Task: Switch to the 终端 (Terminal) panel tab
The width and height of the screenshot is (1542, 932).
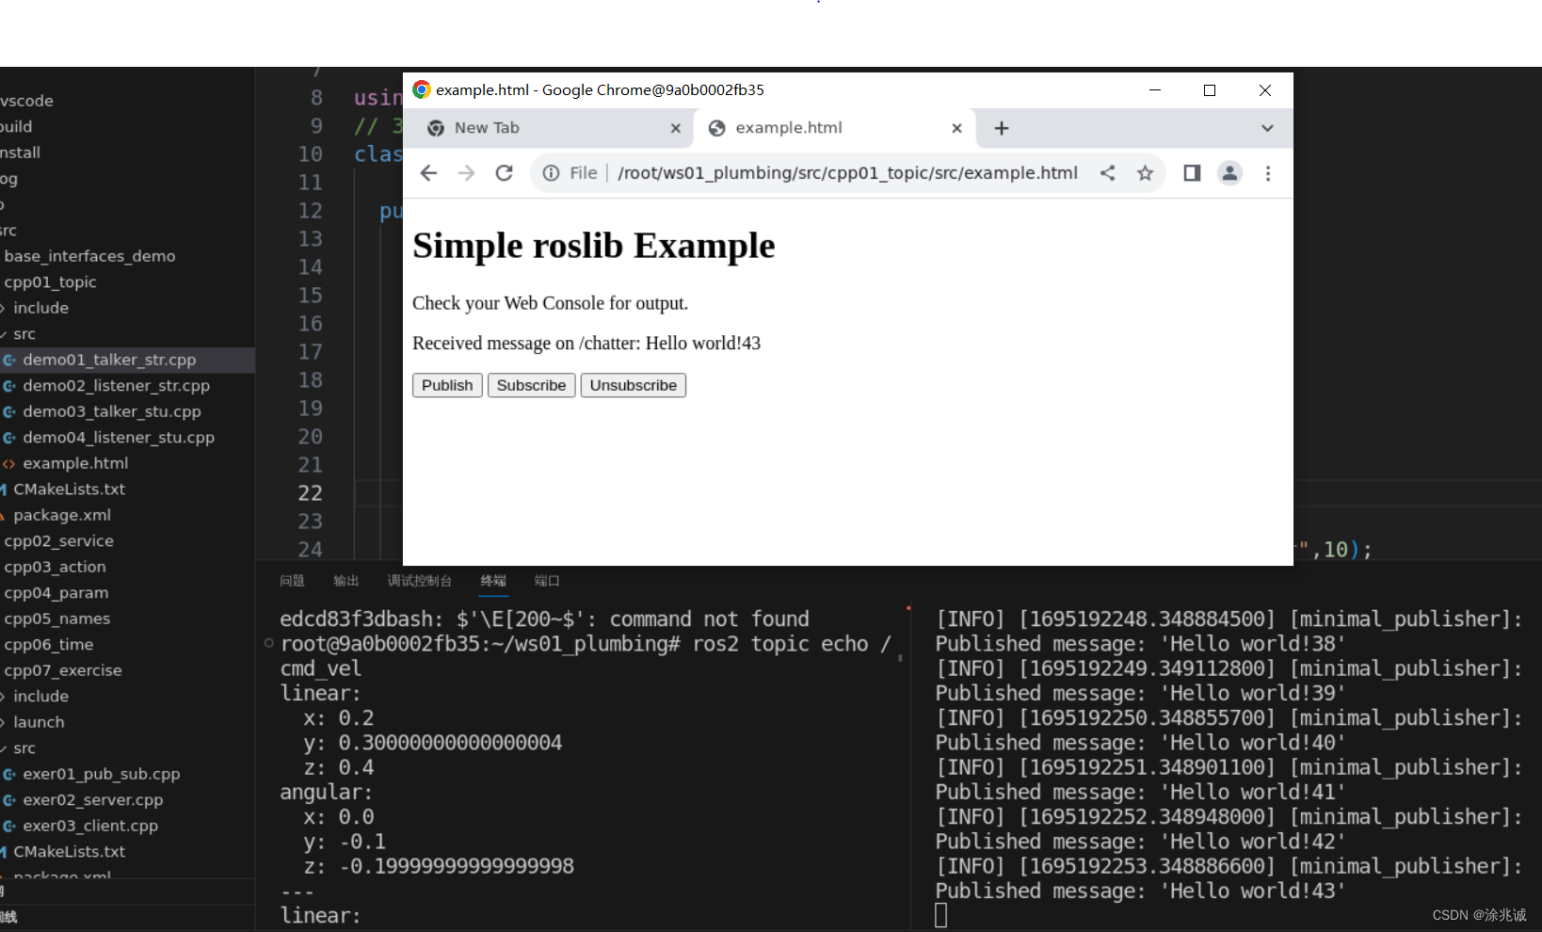Action: (x=493, y=581)
